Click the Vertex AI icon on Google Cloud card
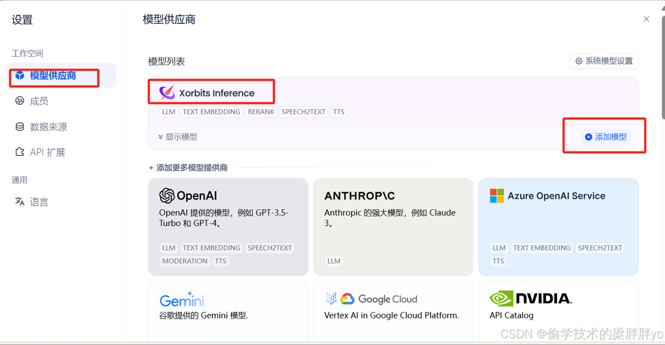This screenshot has height=345, width=665. point(331,299)
